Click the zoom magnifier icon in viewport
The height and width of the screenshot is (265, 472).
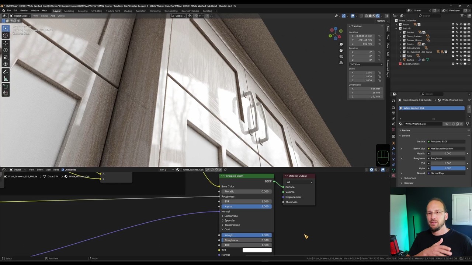click(341, 45)
